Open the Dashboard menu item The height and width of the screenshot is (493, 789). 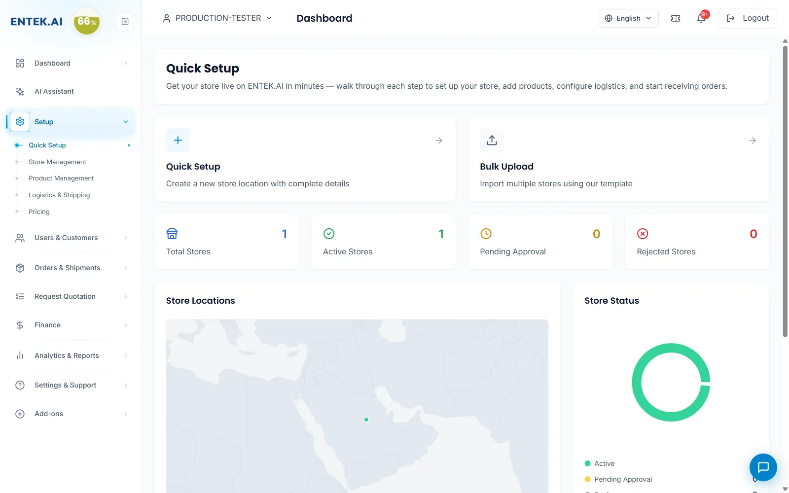click(x=71, y=63)
